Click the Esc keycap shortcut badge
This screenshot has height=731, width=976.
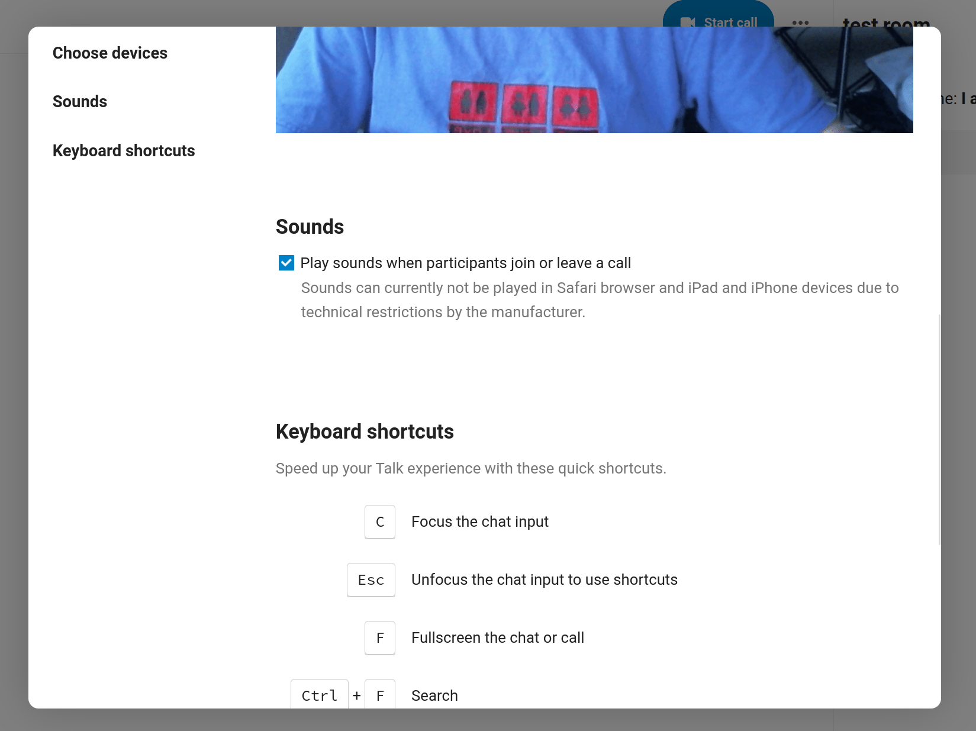[371, 580]
